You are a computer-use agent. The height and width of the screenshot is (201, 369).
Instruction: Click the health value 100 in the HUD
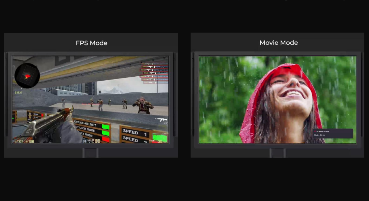tap(31, 142)
